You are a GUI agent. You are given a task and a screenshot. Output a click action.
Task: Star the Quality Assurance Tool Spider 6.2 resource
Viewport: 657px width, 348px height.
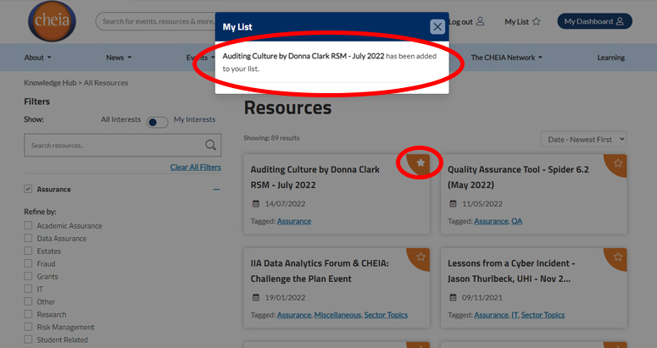(618, 163)
